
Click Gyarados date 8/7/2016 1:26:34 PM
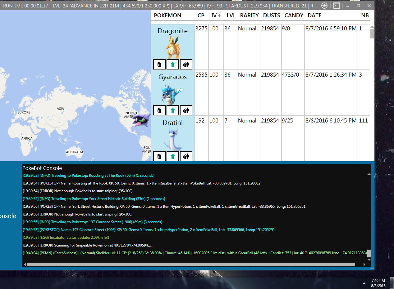[331, 75]
